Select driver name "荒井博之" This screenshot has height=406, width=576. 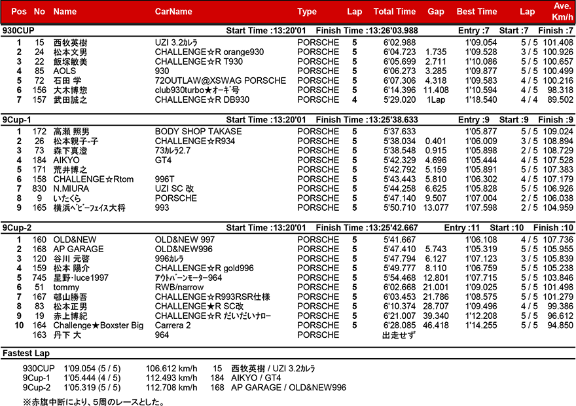click(x=71, y=170)
